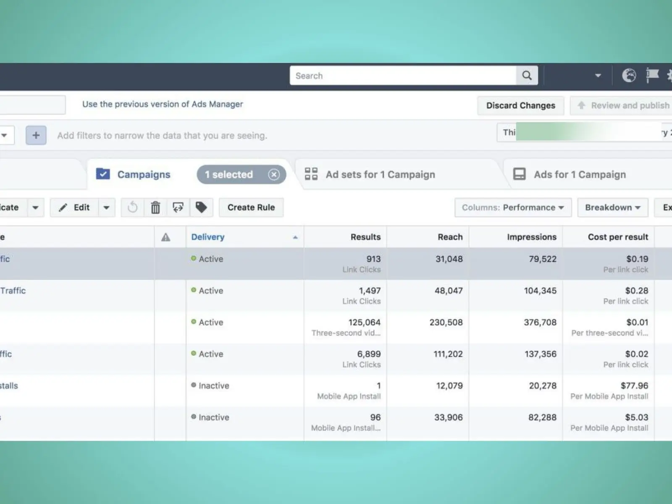The height and width of the screenshot is (504, 672).
Task: Click the search magnifier icon
Action: 527,76
